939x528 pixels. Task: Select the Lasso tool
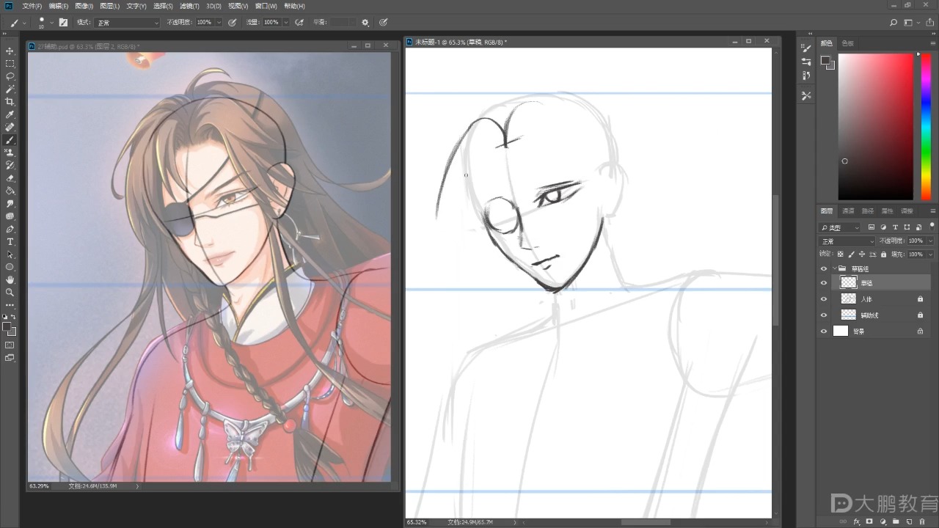(x=10, y=76)
